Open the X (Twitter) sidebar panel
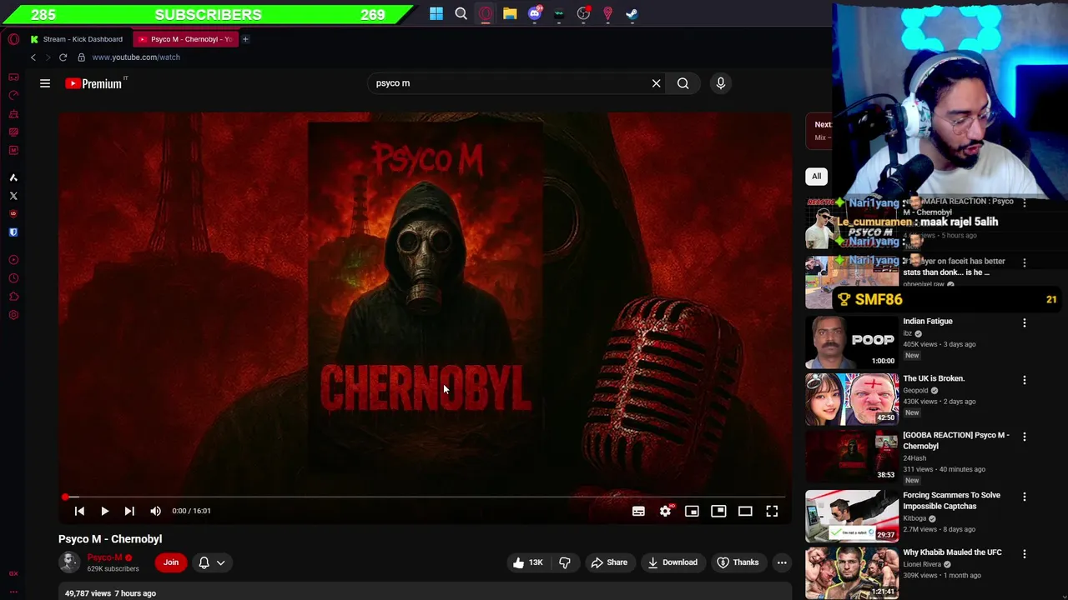The image size is (1068, 600). tap(13, 196)
